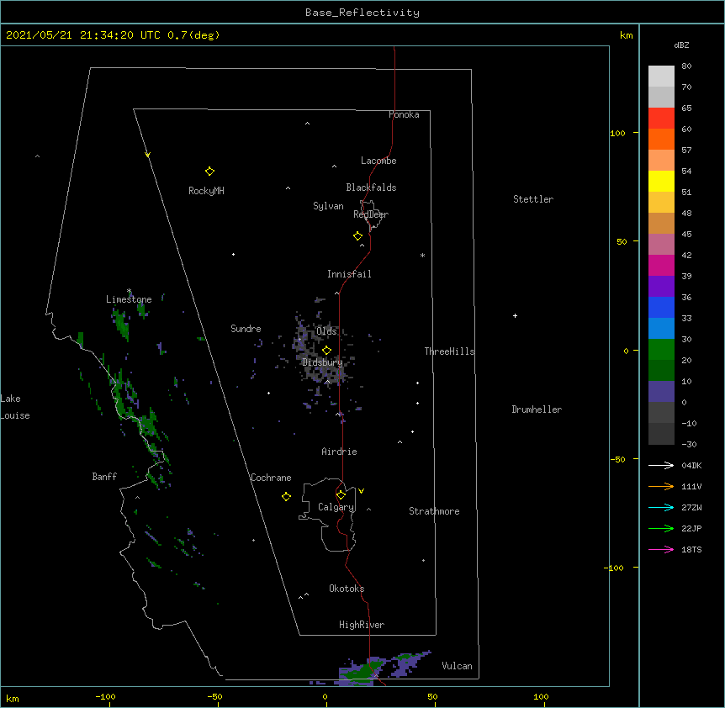Click the Lacombe town label
This screenshot has width=725, height=708.
tap(378, 161)
